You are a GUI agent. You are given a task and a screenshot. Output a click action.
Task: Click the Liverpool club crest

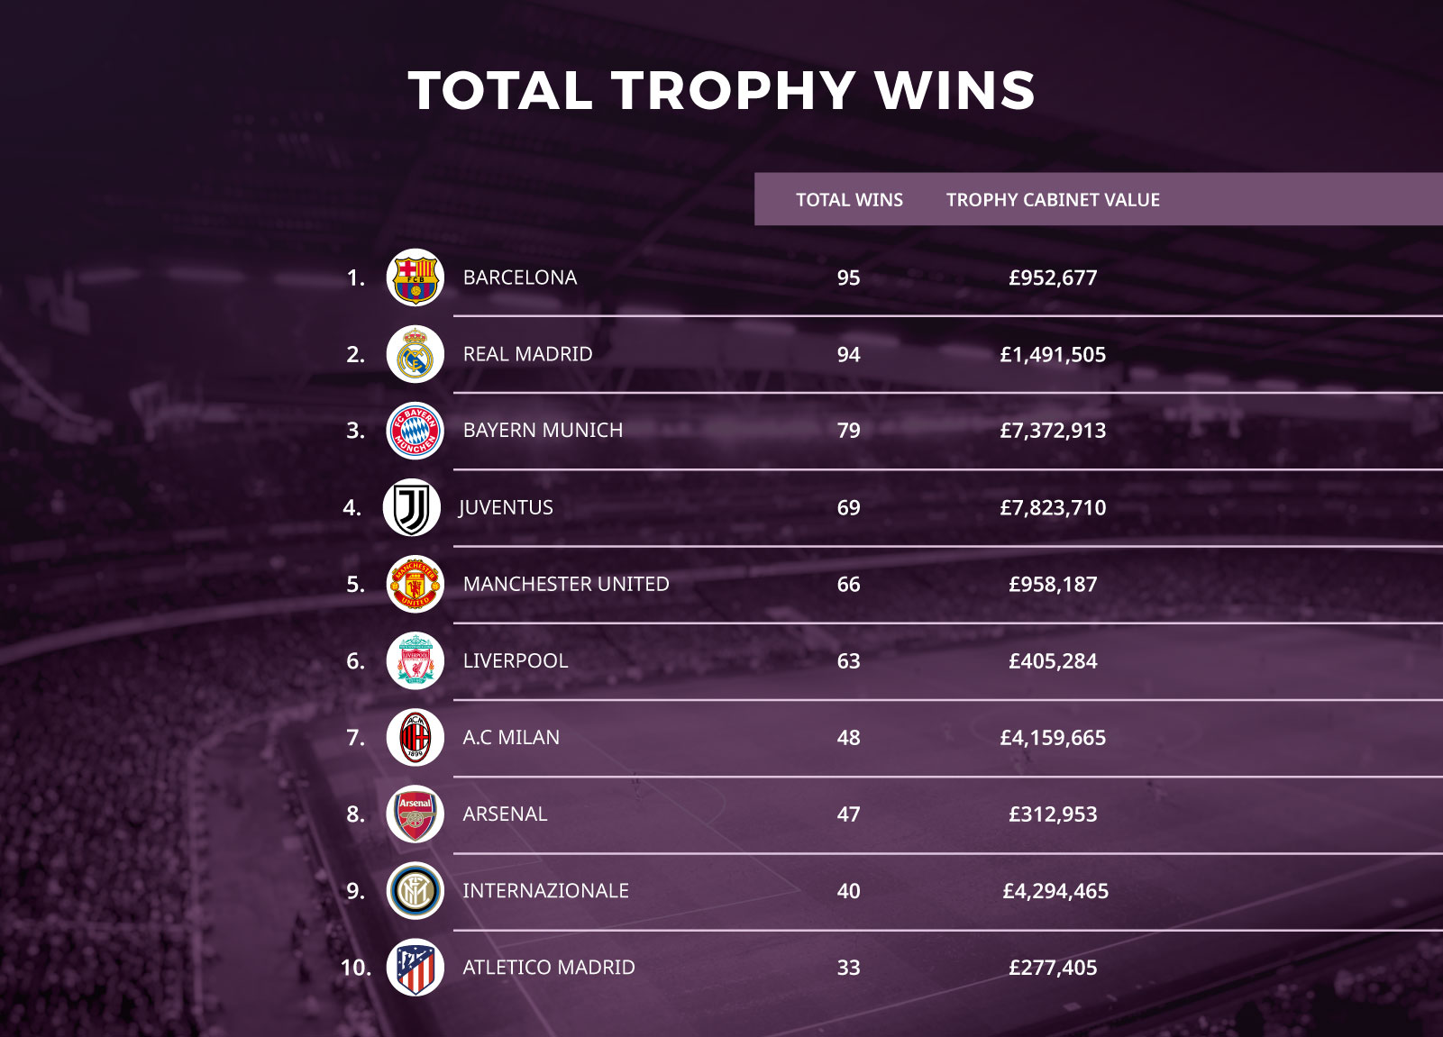[x=416, y=660]
